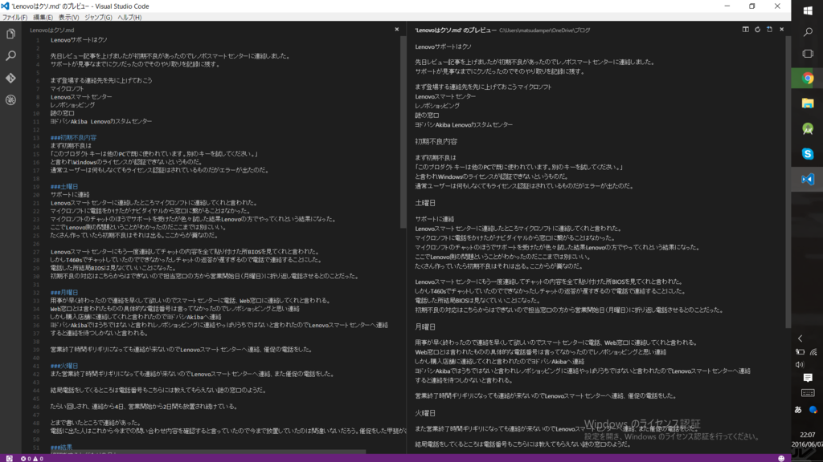Switch to Google Chrome on taskbar
Screen dimensions: 823x462
808,79
